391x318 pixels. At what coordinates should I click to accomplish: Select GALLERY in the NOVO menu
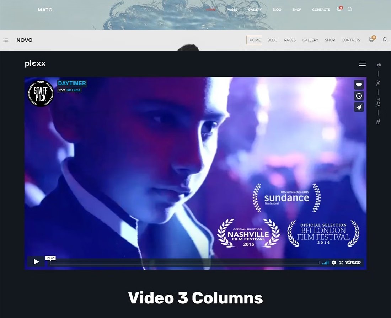point(310,40)
